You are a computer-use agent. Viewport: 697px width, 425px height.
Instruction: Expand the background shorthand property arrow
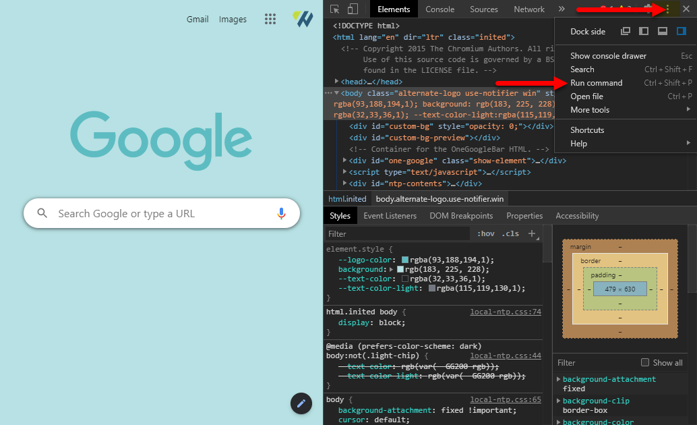coord(391,269)
